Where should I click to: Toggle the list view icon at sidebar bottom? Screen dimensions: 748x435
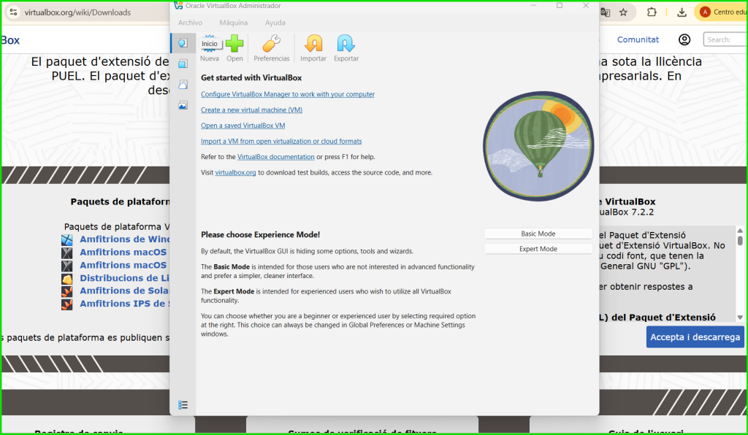coord(183,404)
